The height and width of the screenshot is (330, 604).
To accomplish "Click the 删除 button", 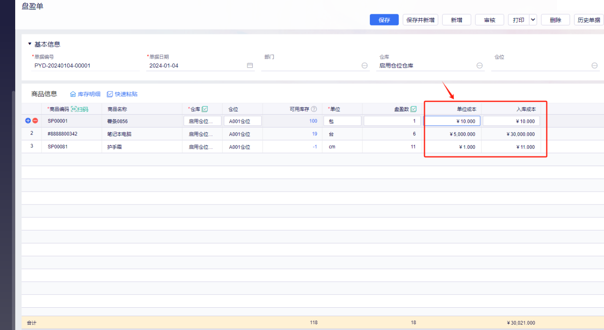I will click(x=555, y=20).
